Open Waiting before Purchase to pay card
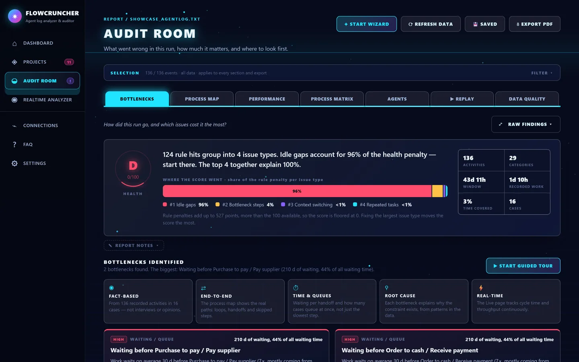Viewport: 579px width, 362px height. point(216,346)
